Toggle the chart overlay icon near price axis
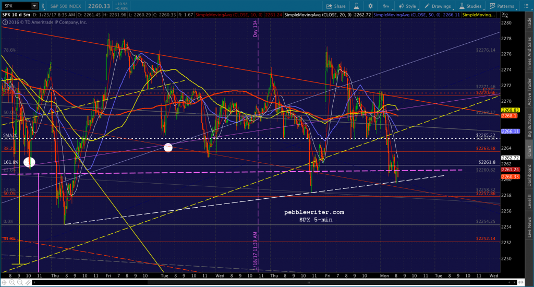The width and height of the screenshot is (534, 287). click(505, 15)
